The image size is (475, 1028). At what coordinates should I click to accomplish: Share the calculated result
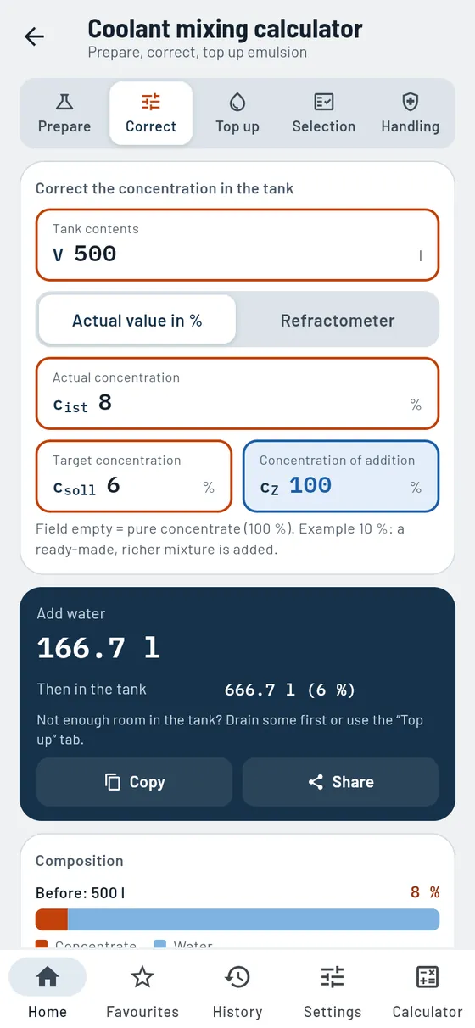point(340,782)
